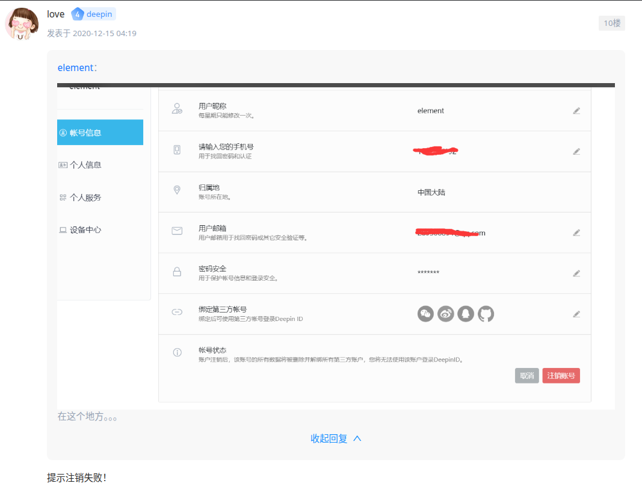The image size is (642, 489).
Task: Click the 绑定第三方帐号 row label
Action: coord(223,309)
